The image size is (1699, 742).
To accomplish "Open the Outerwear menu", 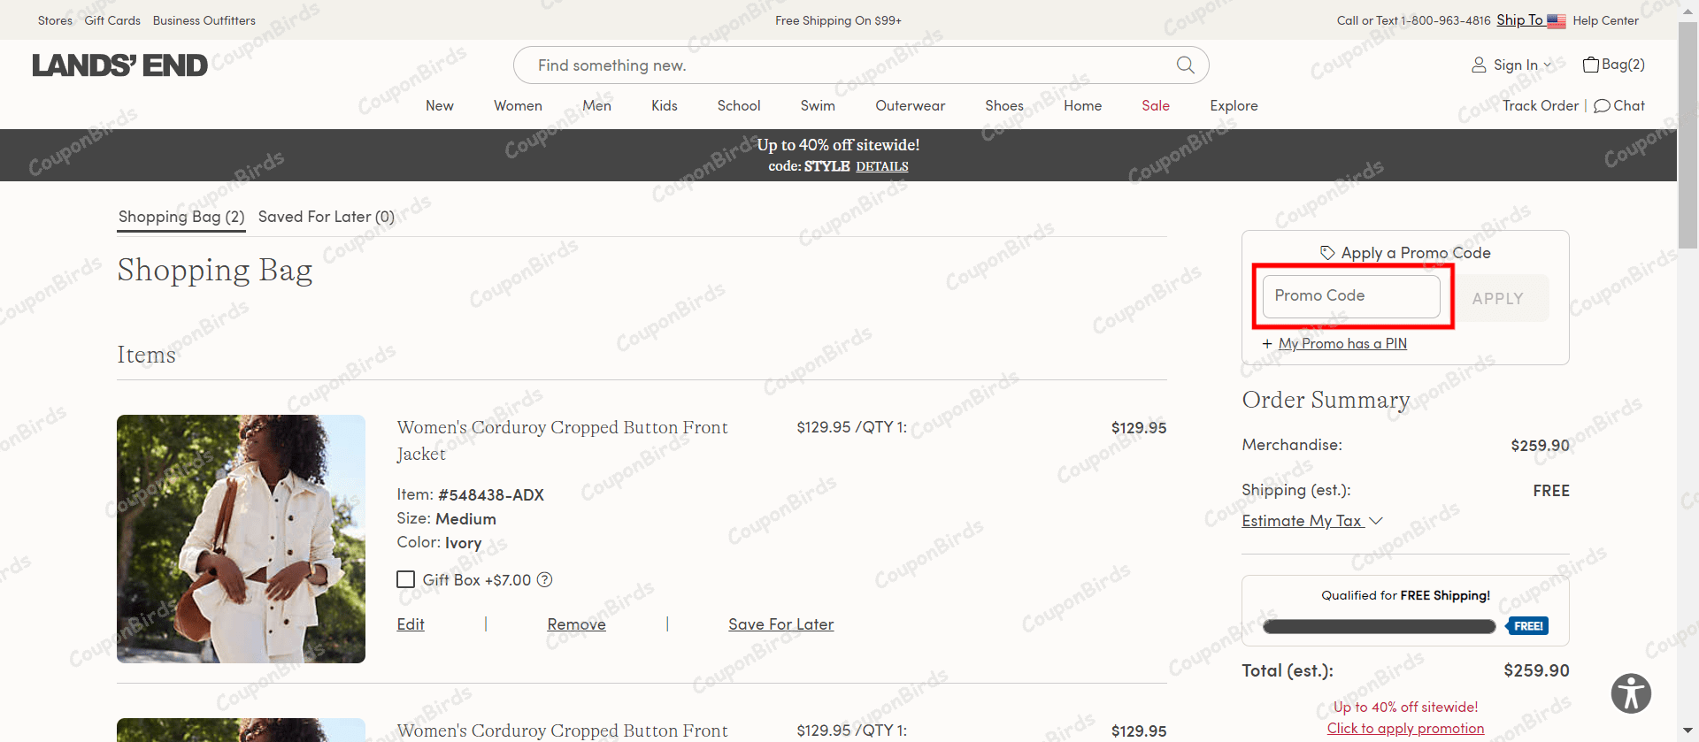I will tap(910, 105).
